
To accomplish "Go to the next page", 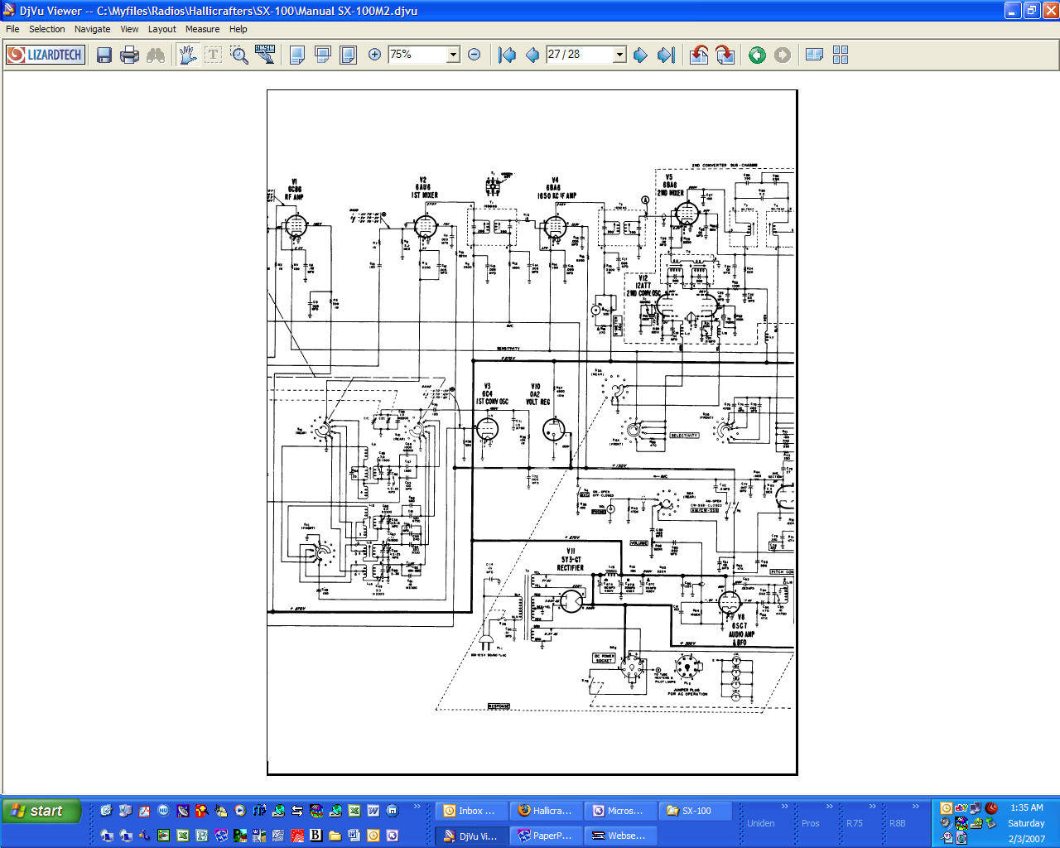I will (640, 55).
